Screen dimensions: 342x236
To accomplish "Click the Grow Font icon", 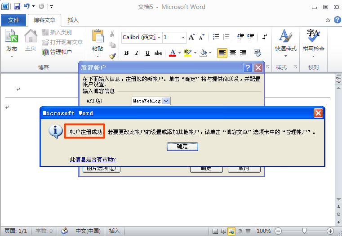I will (x=192, y=37).
